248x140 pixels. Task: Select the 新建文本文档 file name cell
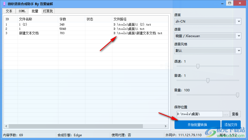click(29, 33)
